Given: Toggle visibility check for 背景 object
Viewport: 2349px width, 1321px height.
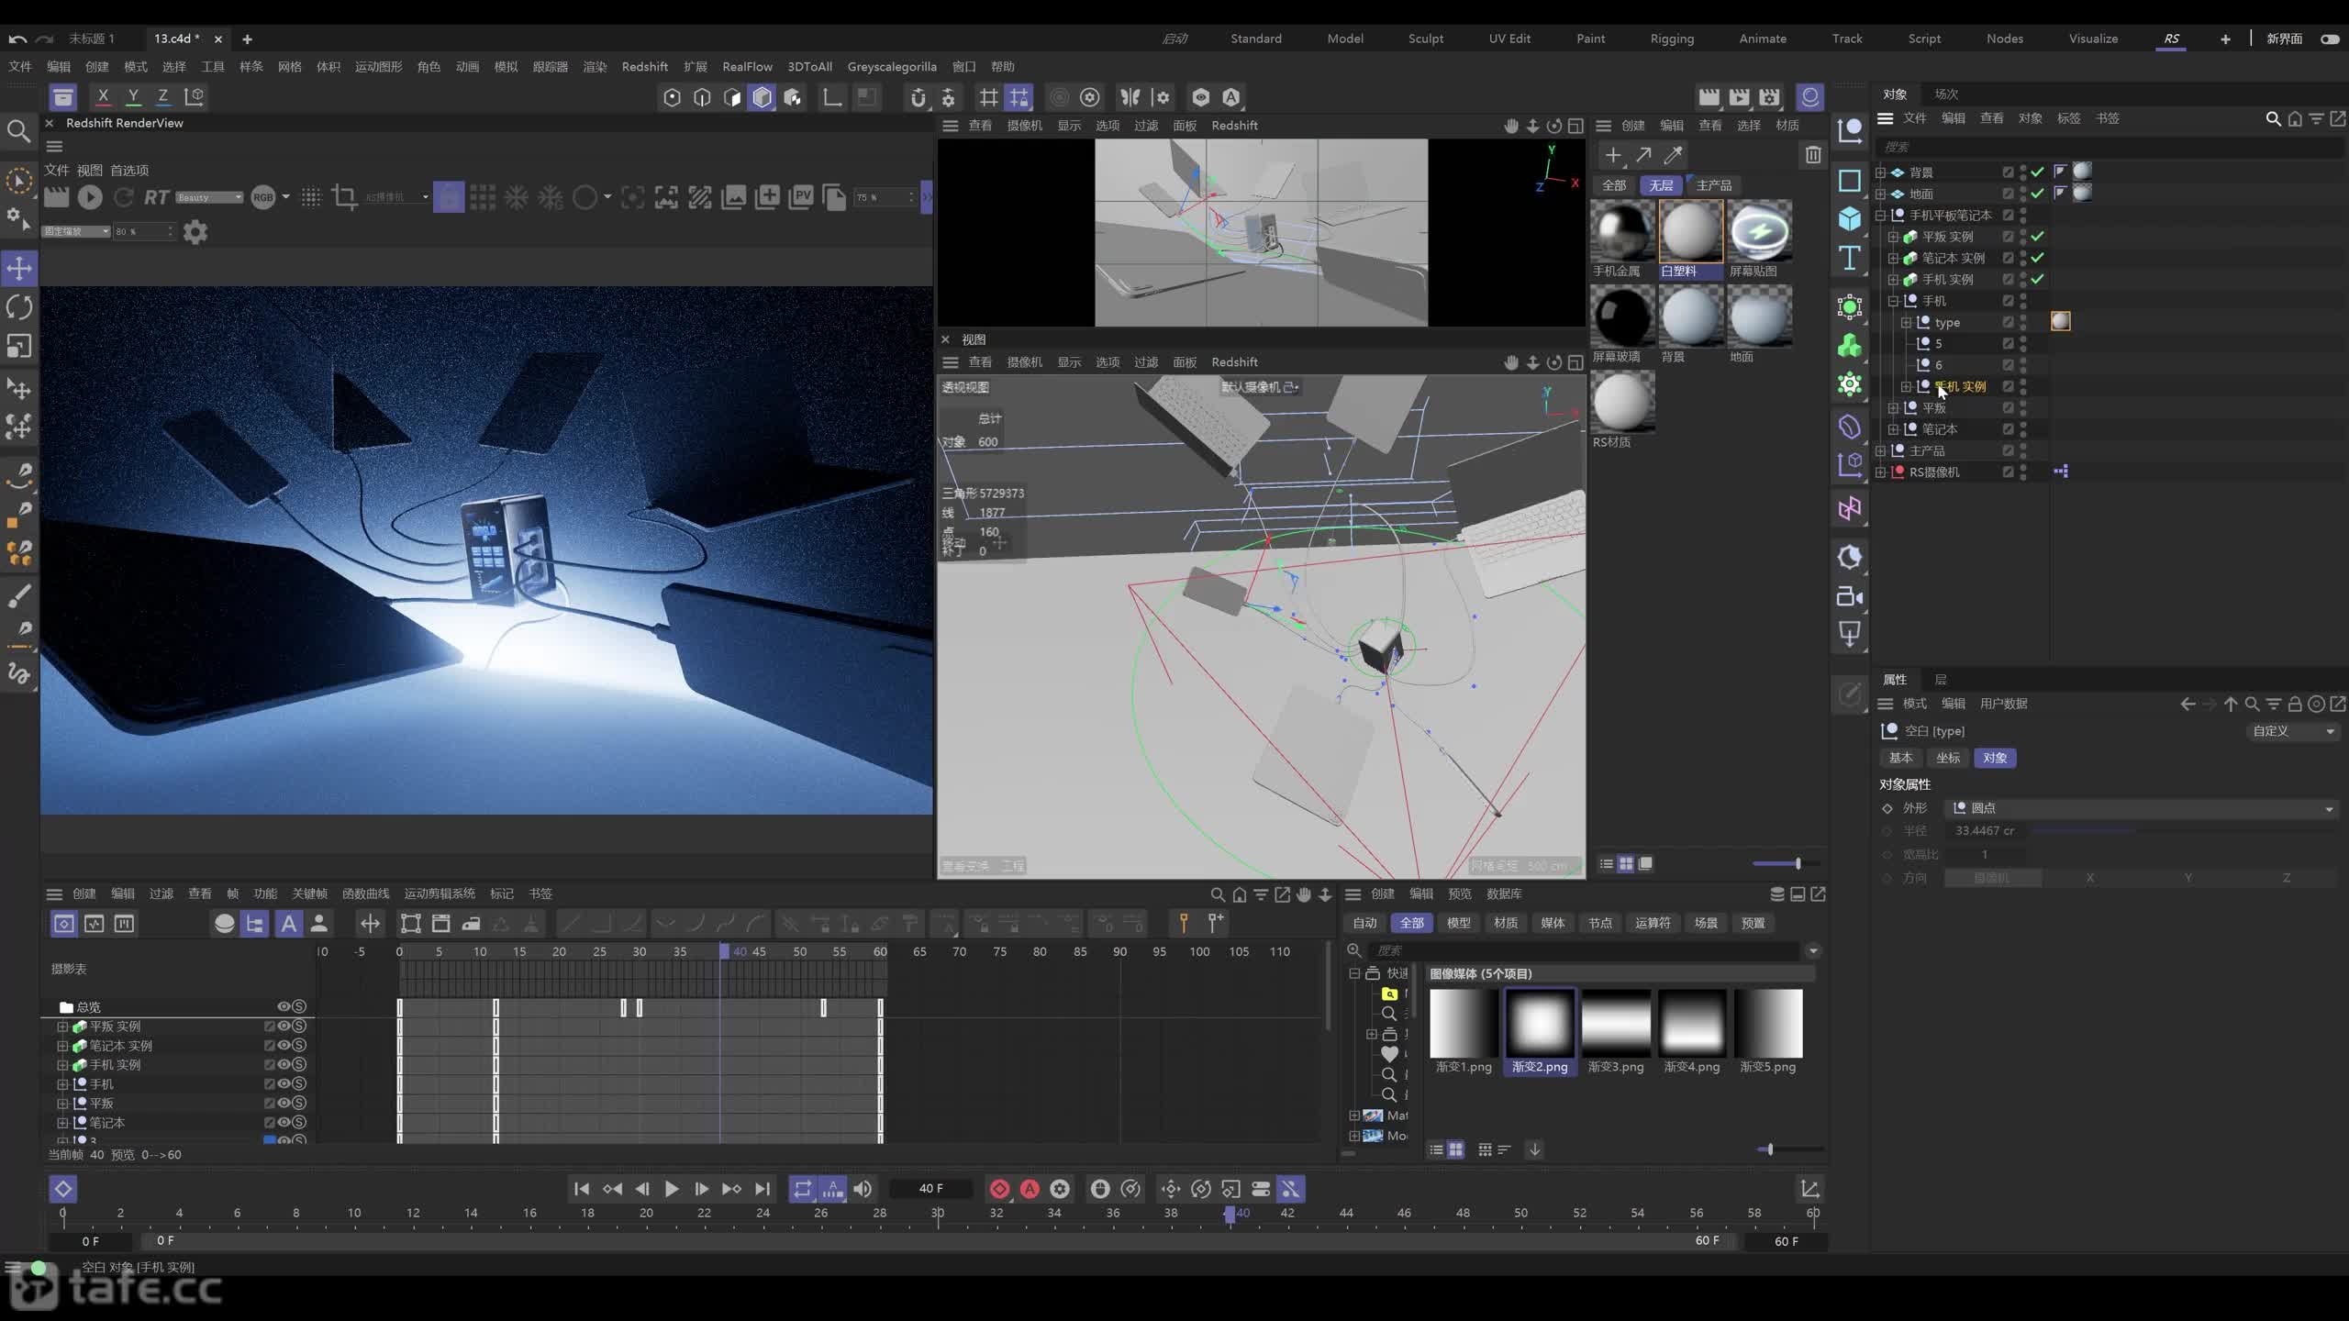Looking at the screenshot, I should 2037,172.
